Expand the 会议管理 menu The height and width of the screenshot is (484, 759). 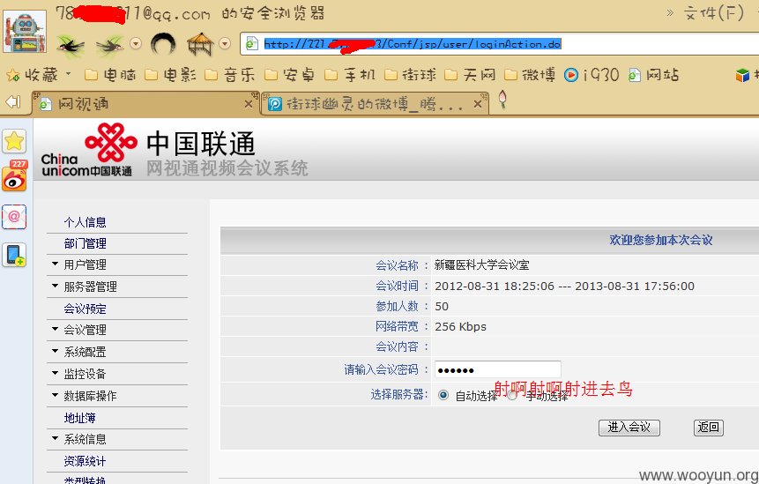[86, 330]
